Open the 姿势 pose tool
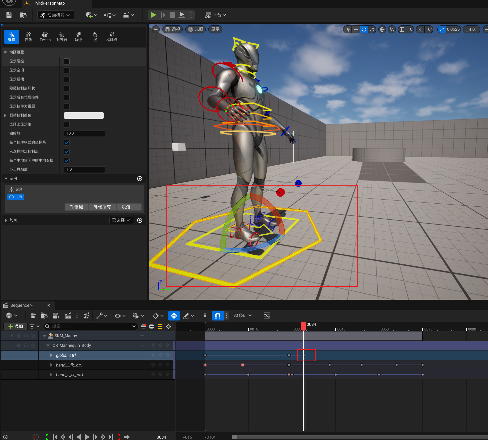488x440 pixels. (x=28, y=37)
